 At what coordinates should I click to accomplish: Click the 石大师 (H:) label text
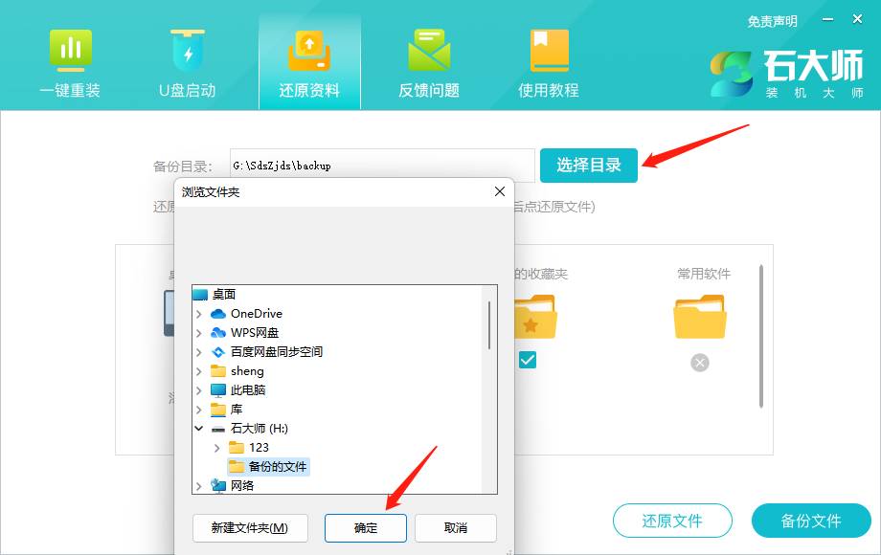(x=259, y=428)
